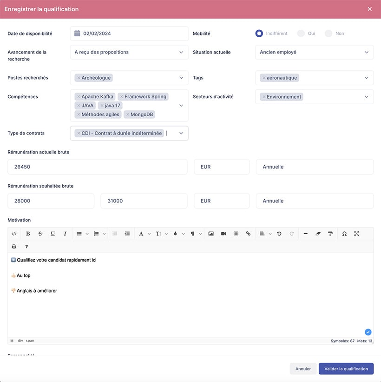381x382 pixels.
Task: Toggle bold formatting in Motivation editor
Action: (x=28, y=234)
